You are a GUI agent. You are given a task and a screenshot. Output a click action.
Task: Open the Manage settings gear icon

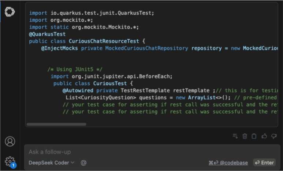(10, 161)
